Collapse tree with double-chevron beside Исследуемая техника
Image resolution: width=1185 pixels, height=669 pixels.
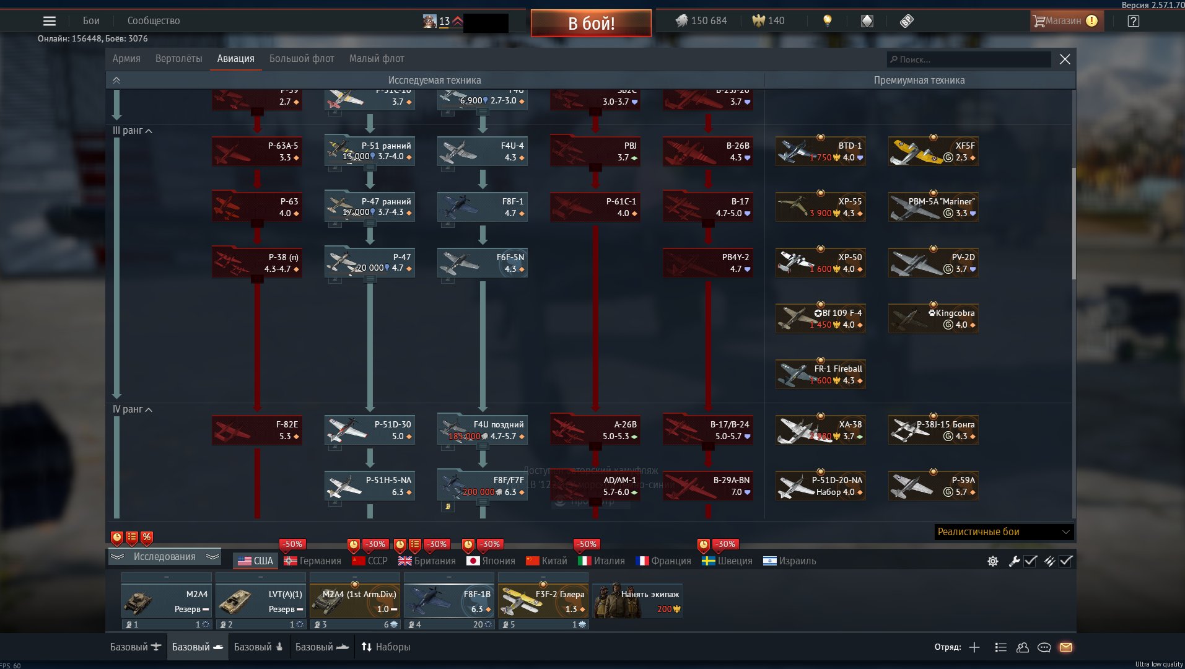(116, 81)
